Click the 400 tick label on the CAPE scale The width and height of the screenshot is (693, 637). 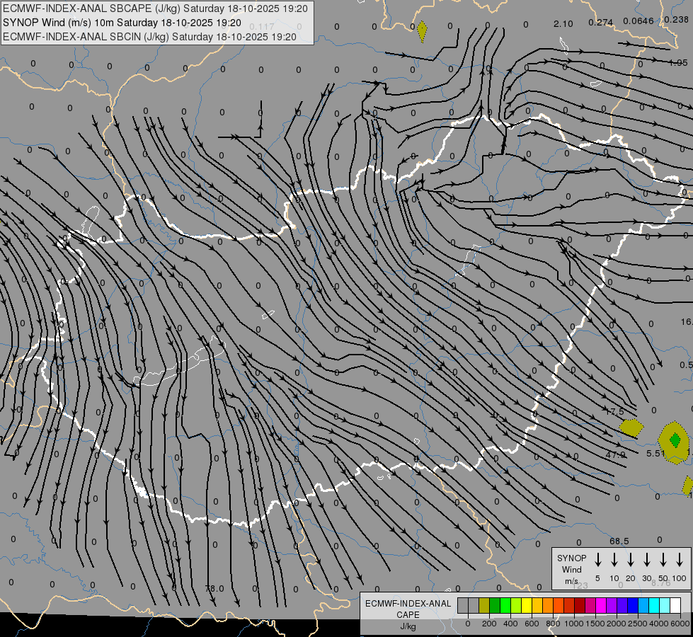click(510, 624)
